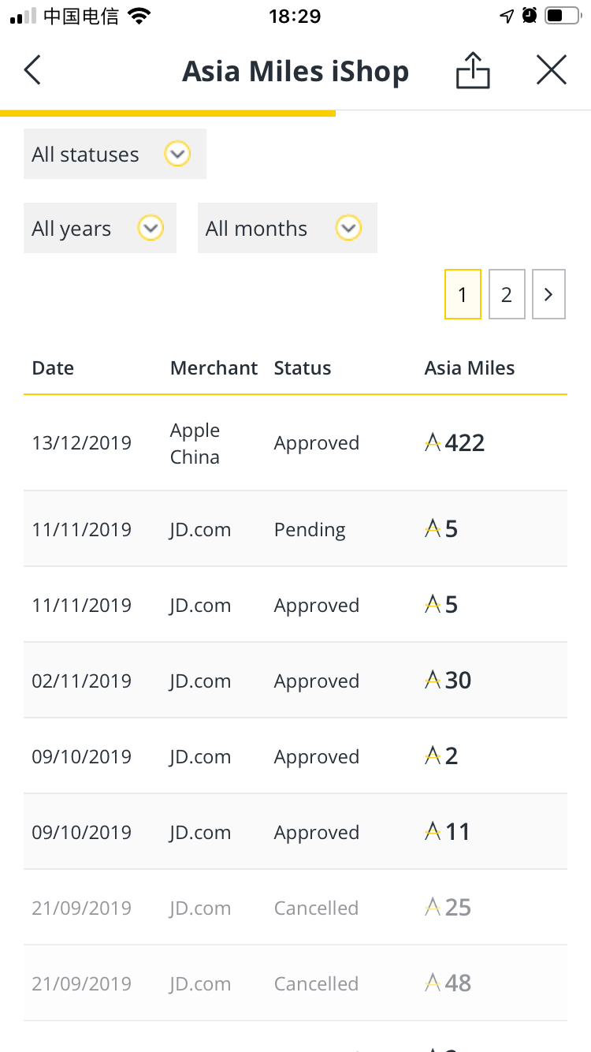Screen dimensions: 591x1052
Task: Advance with the next page chevron
Action: point(548,294)
